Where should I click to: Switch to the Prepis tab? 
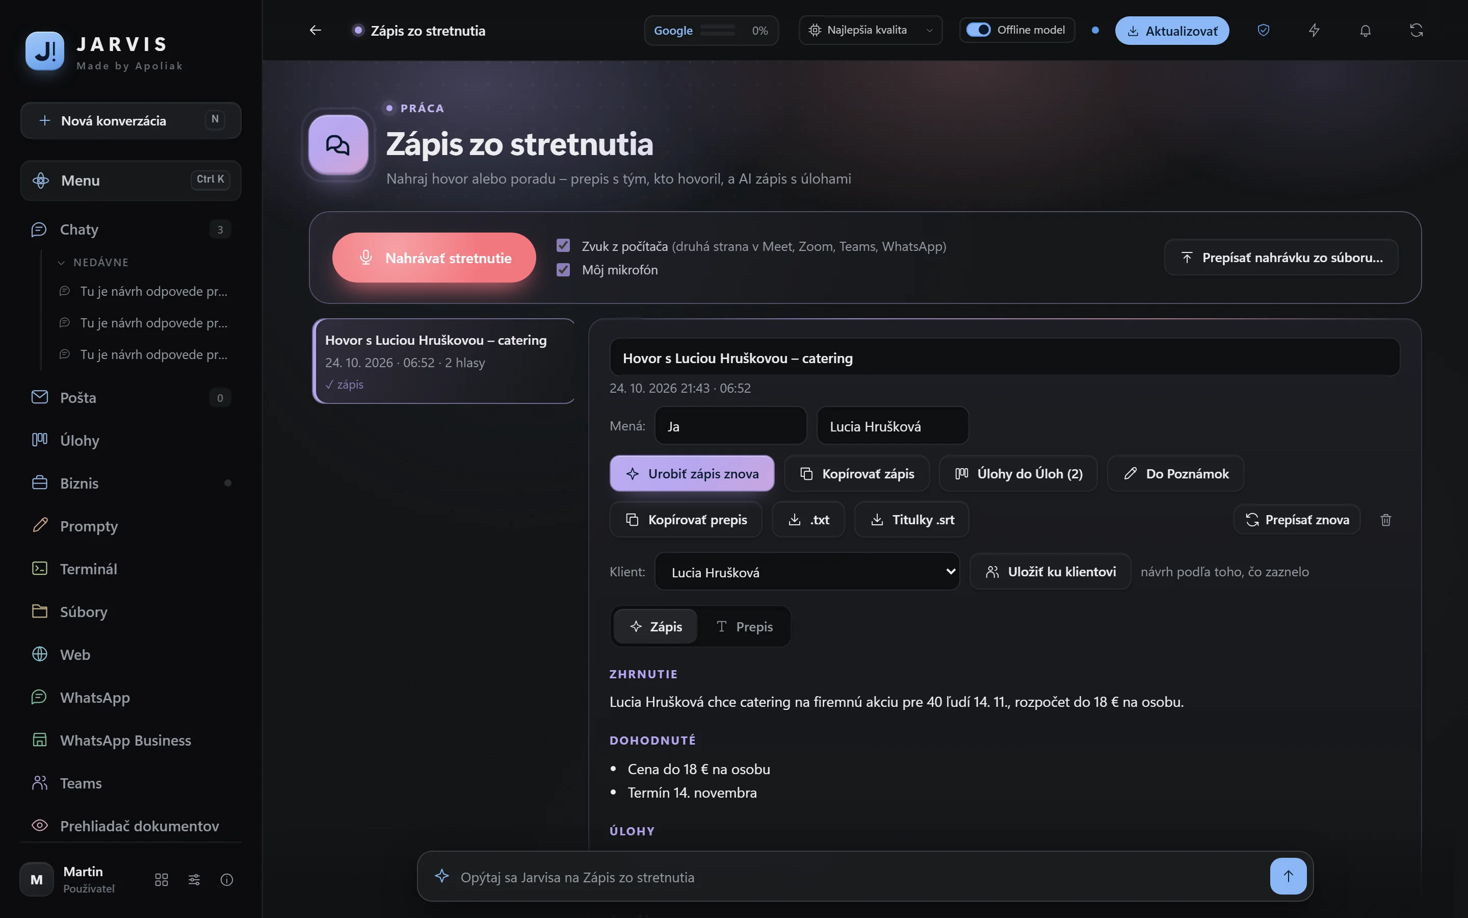[x=744, y=627]
